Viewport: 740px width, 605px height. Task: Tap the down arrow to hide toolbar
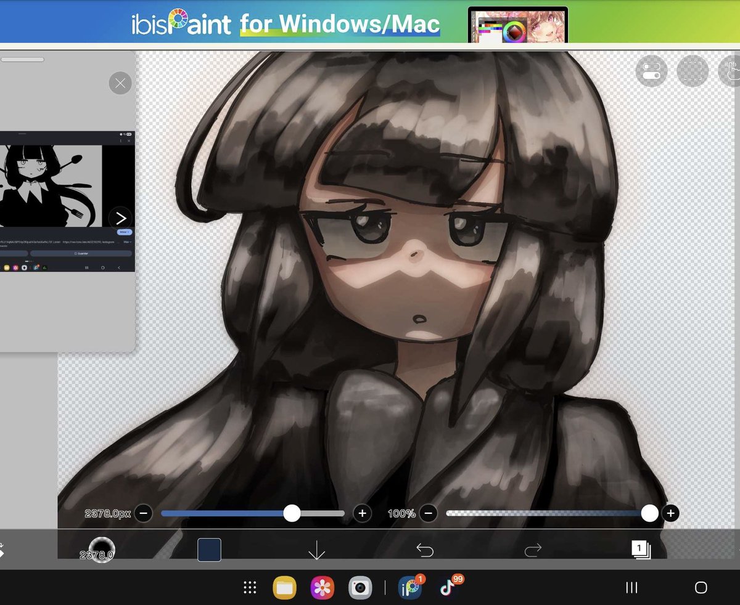(316, 550)
